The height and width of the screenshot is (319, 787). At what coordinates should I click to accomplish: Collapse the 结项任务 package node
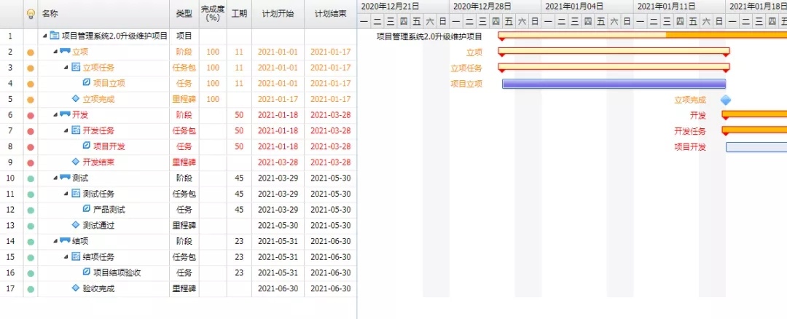coord(66,257)
